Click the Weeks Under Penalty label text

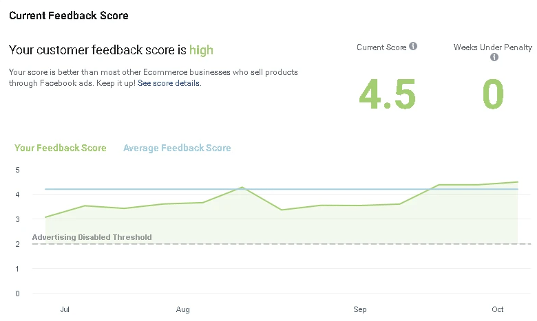(492, 47)
